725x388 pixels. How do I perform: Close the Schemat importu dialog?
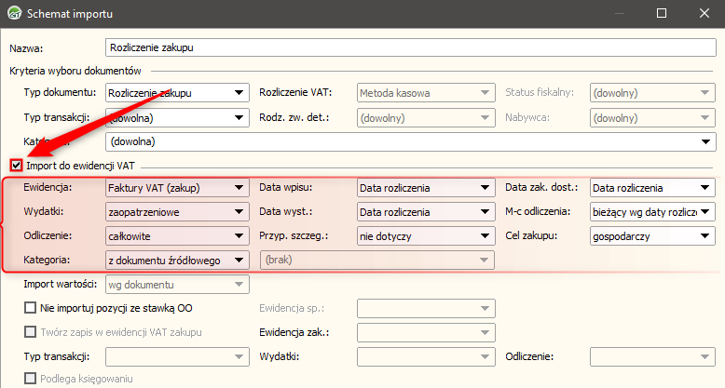[704, 14]
